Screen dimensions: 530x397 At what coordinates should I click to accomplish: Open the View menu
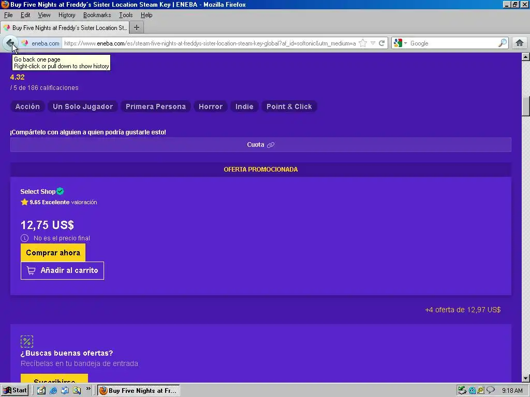click(44, 15)
